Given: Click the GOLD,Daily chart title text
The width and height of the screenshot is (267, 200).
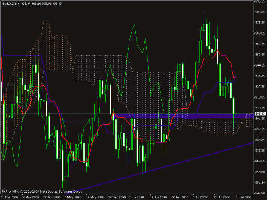Looking at the screenshot, I should [x=11, y=3].
